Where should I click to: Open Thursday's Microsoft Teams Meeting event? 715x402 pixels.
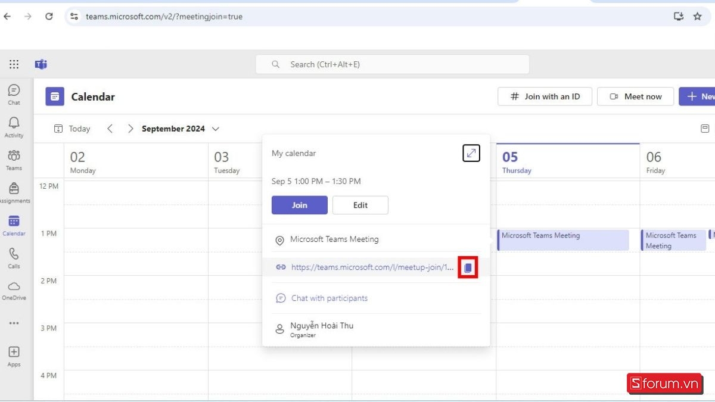click(563, 240)
